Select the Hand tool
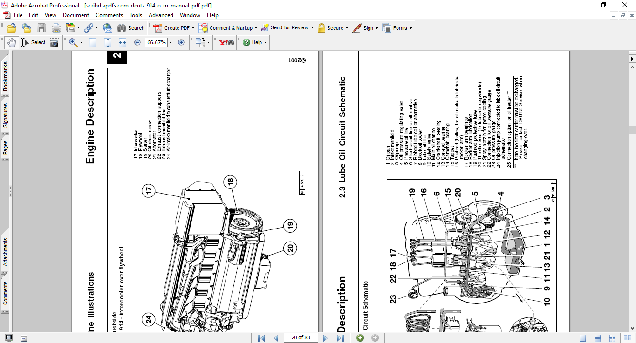The image size is (636, 343). click(11, 42)
